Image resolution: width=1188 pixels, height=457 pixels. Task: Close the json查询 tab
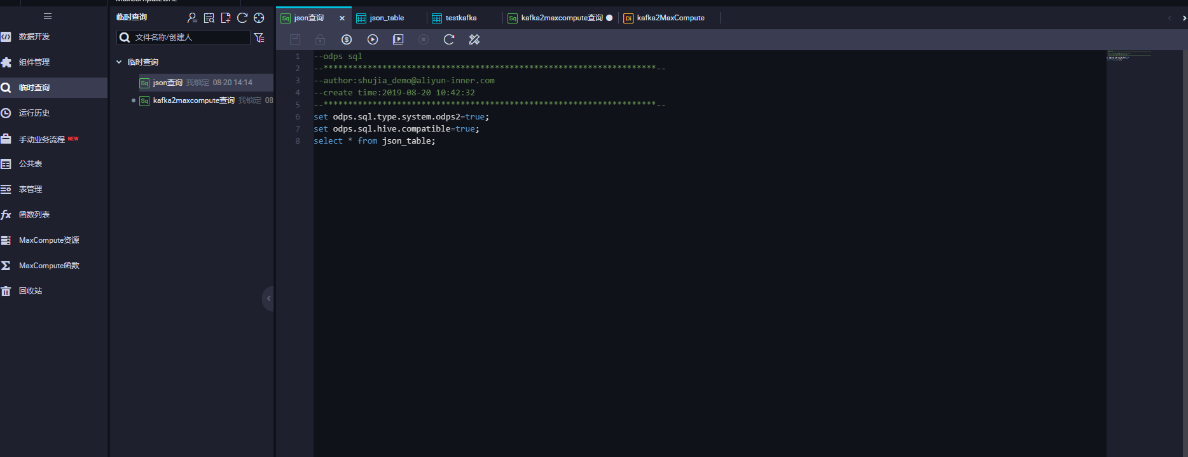pyautogui.click(x=342, y=18)
